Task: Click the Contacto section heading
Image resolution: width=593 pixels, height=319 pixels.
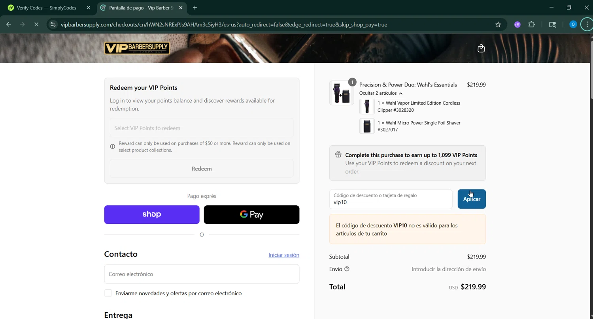Action: pyautogui.click(x=121, y=254)
